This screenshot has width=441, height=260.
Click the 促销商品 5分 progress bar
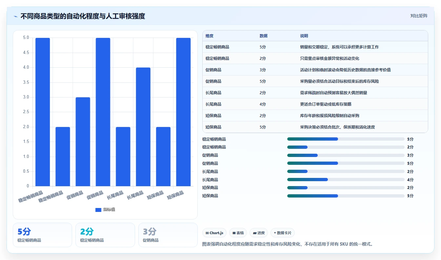click(x=346, y=163)
